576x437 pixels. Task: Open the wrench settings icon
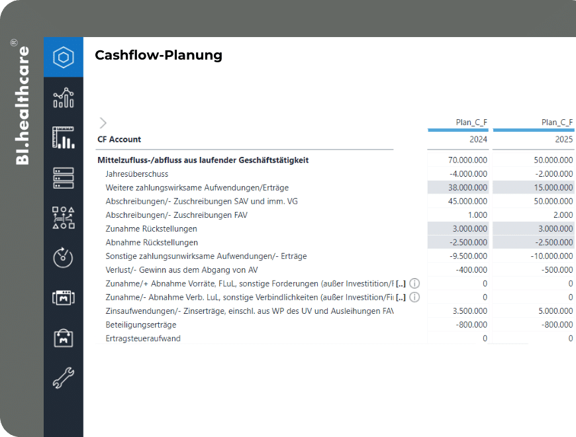[x=64, y=378]
